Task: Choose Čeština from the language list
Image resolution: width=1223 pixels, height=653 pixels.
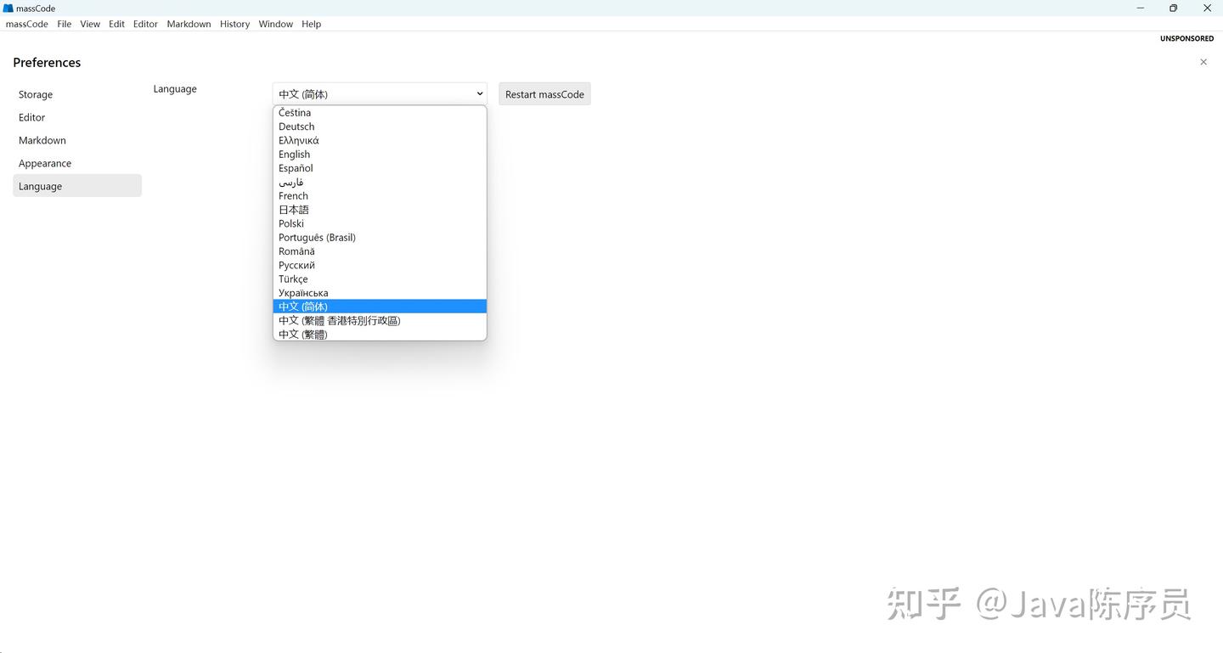Action: 380,113
